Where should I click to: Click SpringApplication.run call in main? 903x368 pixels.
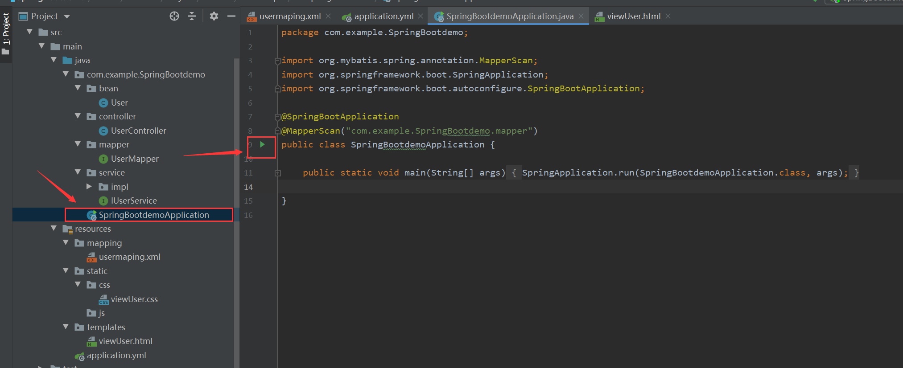click(685, 172)
